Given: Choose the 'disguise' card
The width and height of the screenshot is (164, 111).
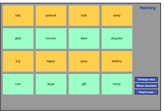Looking at the screenshot, I should [117, 38].
